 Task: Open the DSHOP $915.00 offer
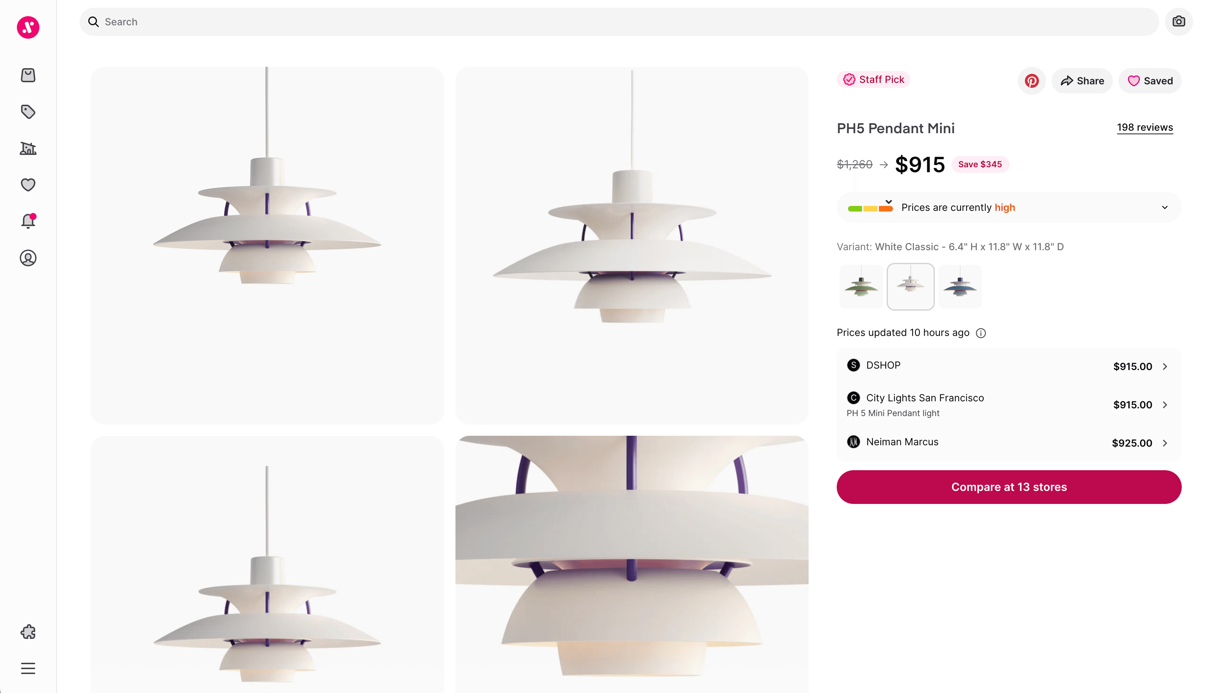point(1009,366)
